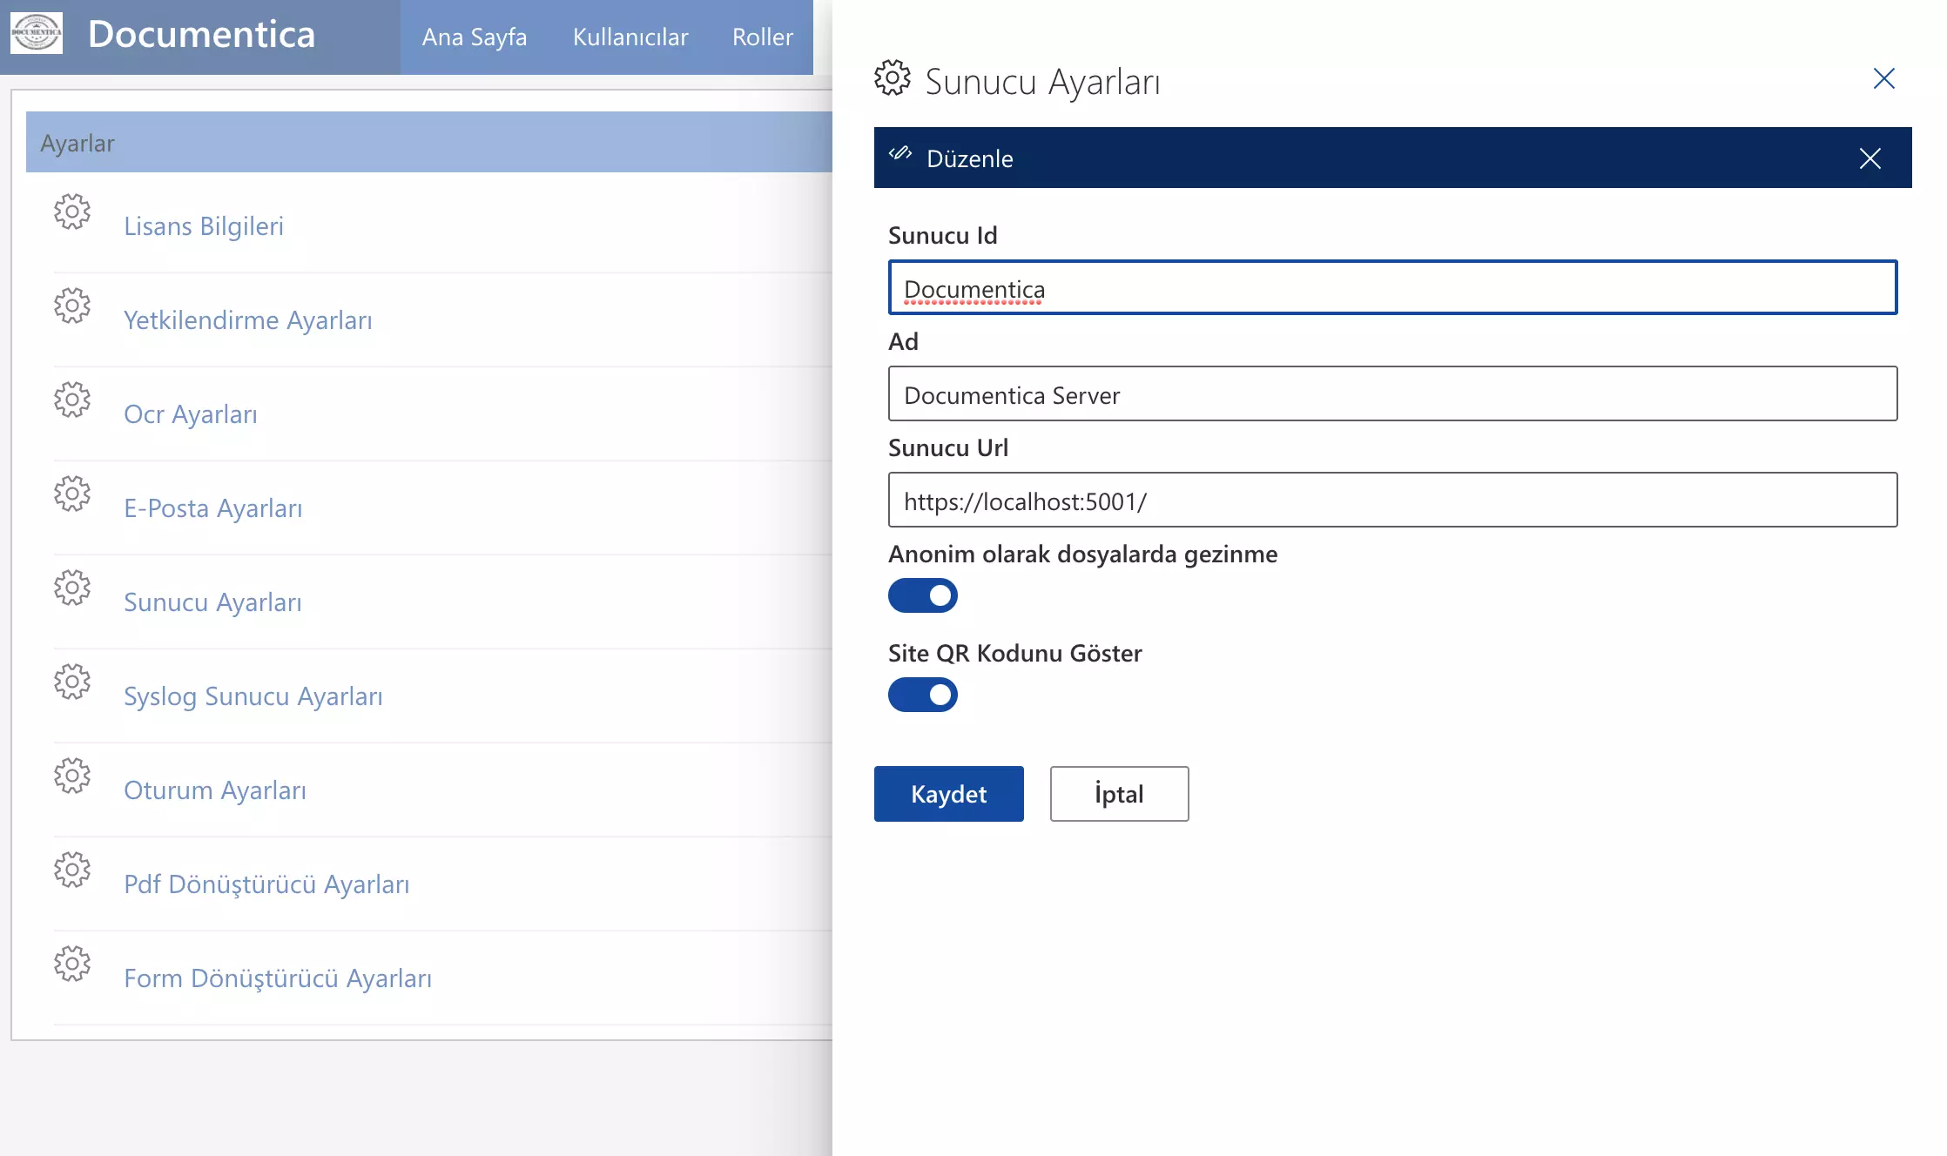Image resolution: width=1947 pixels, height=1156 pixels.
Task: Click the gear icon beside Oturum Ayarları
Action: point(72,776)
